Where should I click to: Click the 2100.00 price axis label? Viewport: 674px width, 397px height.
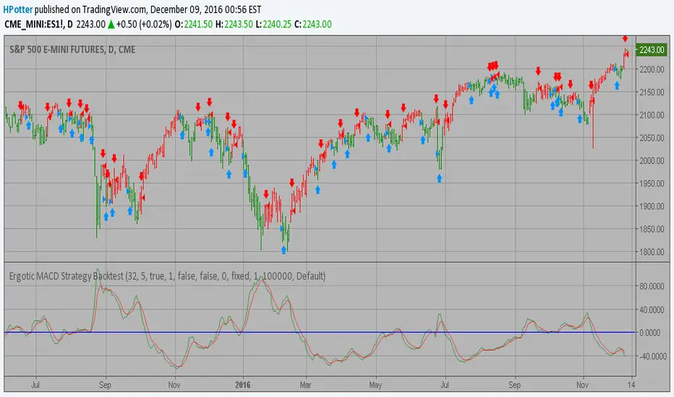(x=652, y=115)
